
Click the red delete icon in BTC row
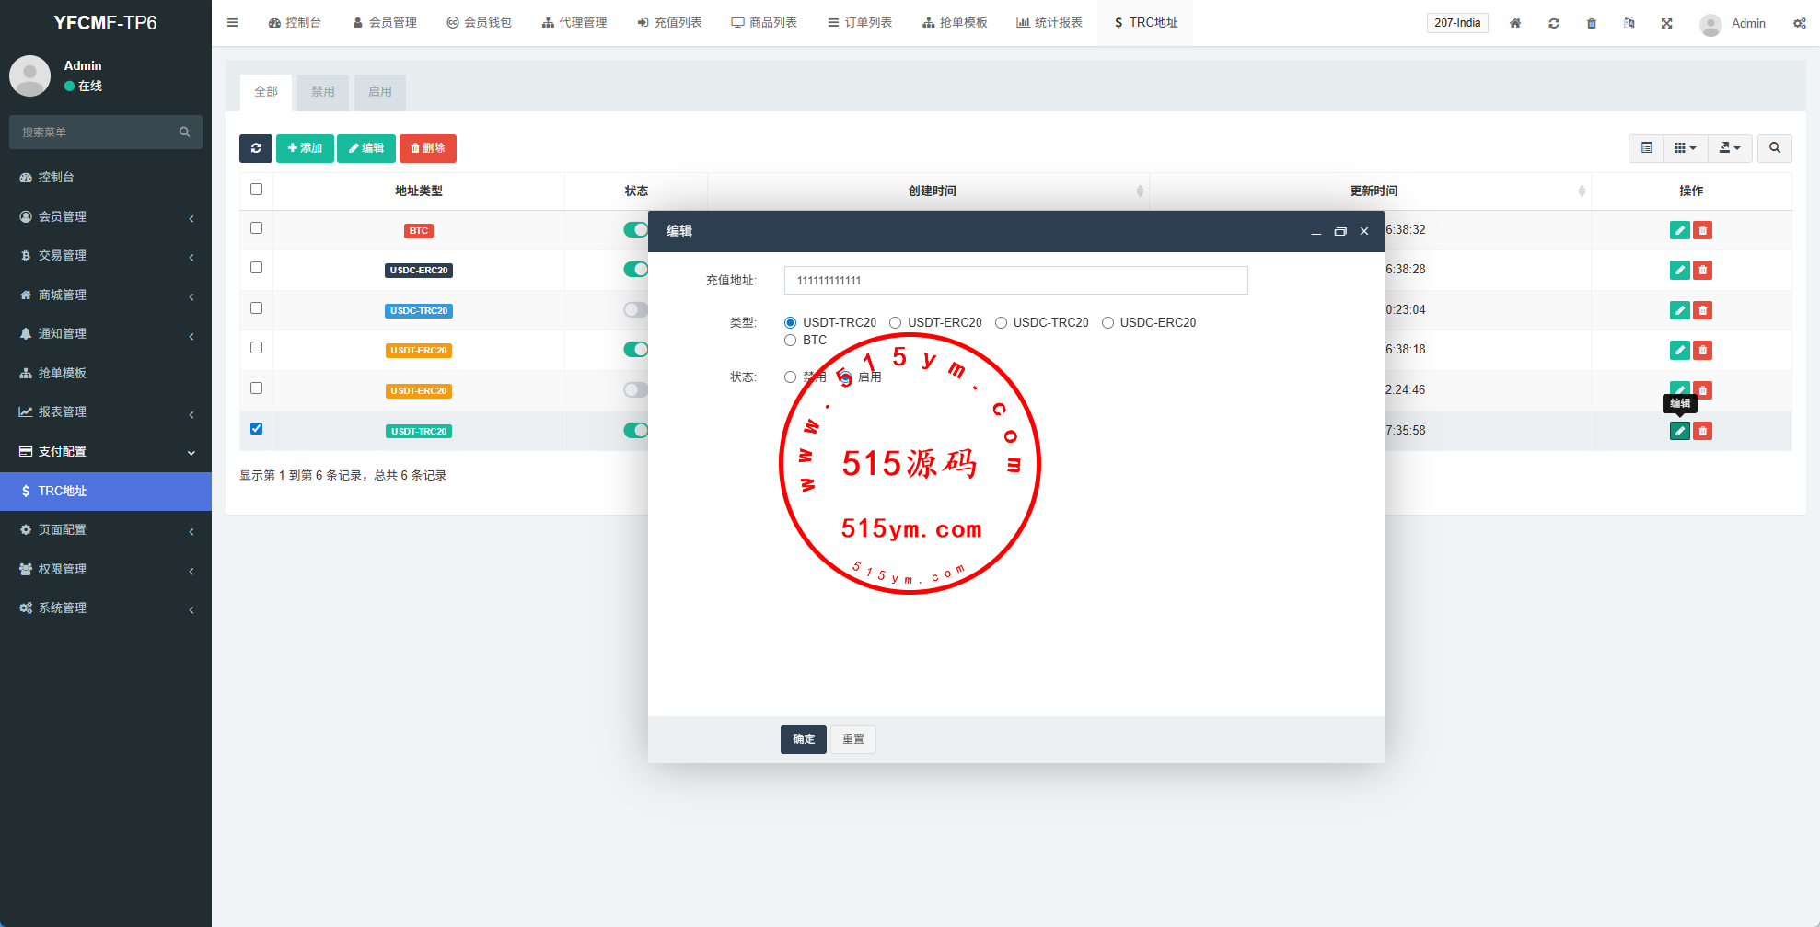point(1702,230)
